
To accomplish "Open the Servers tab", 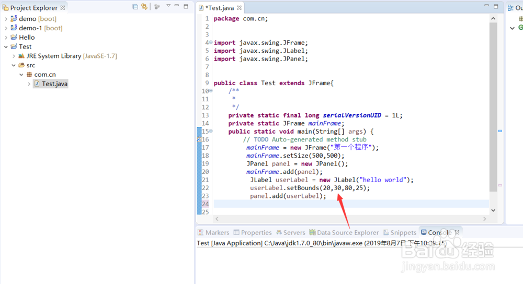I will pyautogui.click(x=290, y=232).
